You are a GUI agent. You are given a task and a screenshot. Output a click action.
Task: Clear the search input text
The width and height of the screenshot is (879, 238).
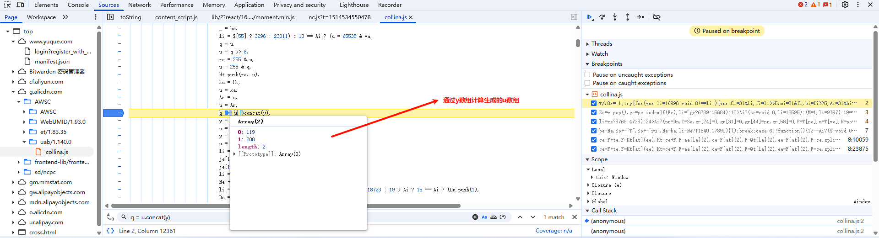(475, 217)
